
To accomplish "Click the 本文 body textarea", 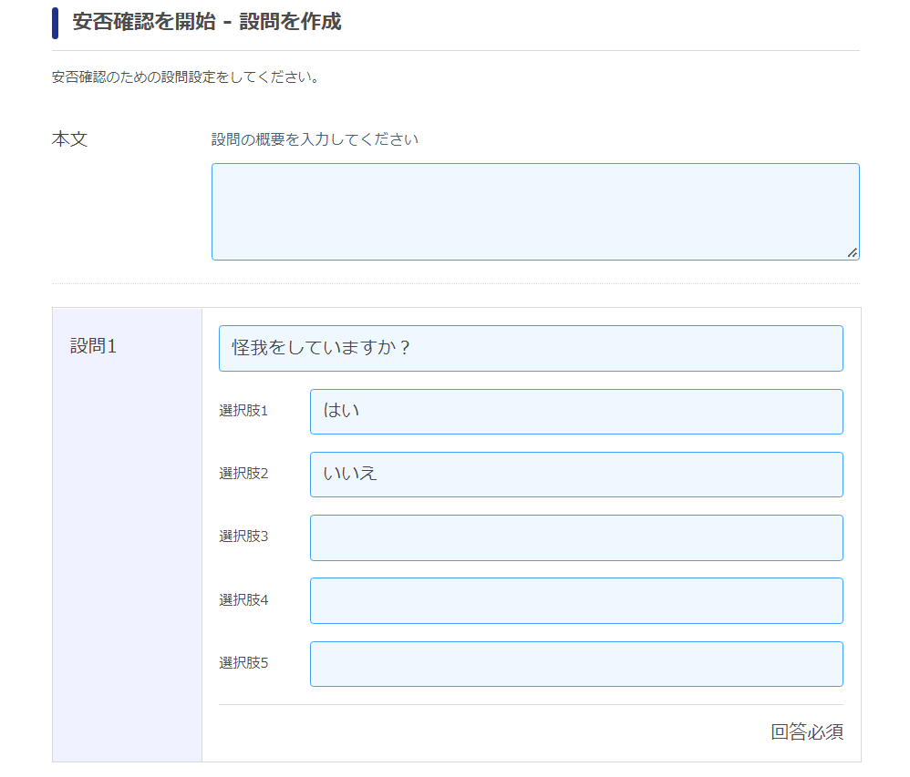I will coord(535,211).
